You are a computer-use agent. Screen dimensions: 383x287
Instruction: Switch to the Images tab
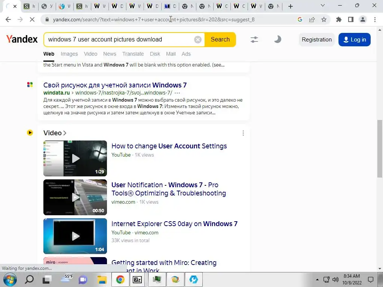coord(69,54)
